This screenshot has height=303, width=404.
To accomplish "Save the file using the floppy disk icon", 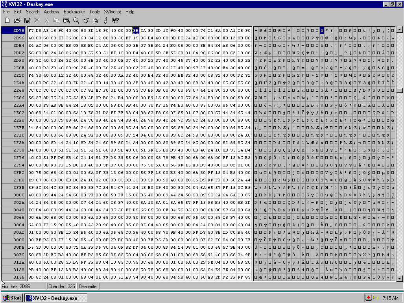I will 27,20.
